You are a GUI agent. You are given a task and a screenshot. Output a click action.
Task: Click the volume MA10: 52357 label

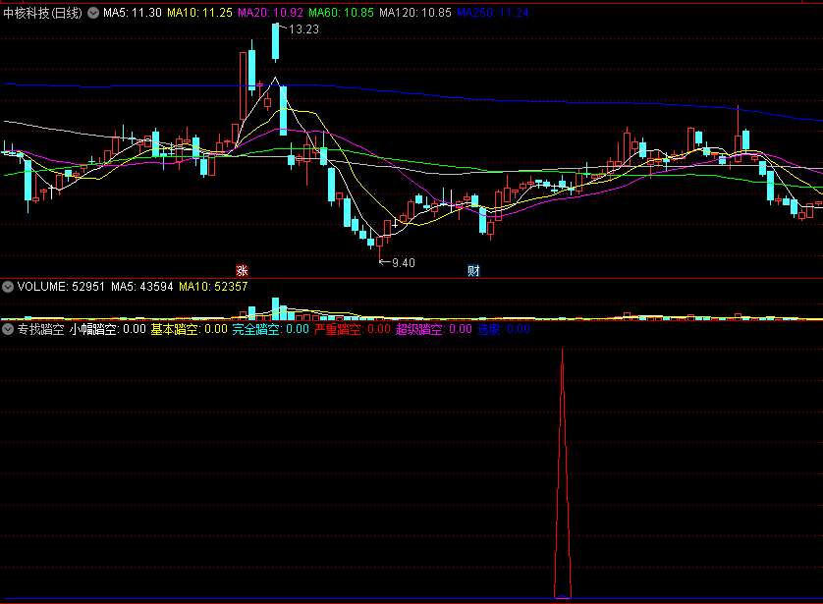tap(213, 287)
